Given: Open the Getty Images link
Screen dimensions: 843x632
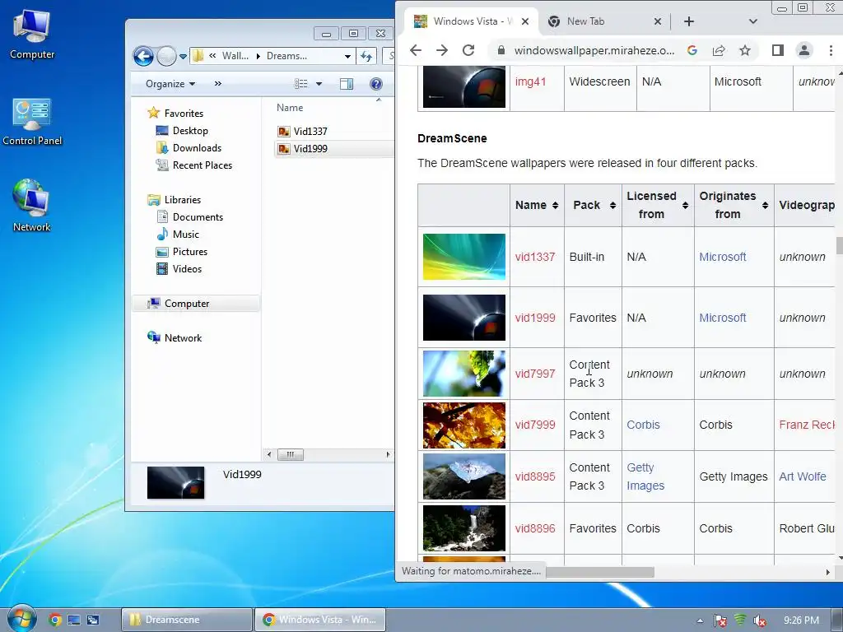Looking at the screenshot, I should pyautogui.click(x=645, y=476).
